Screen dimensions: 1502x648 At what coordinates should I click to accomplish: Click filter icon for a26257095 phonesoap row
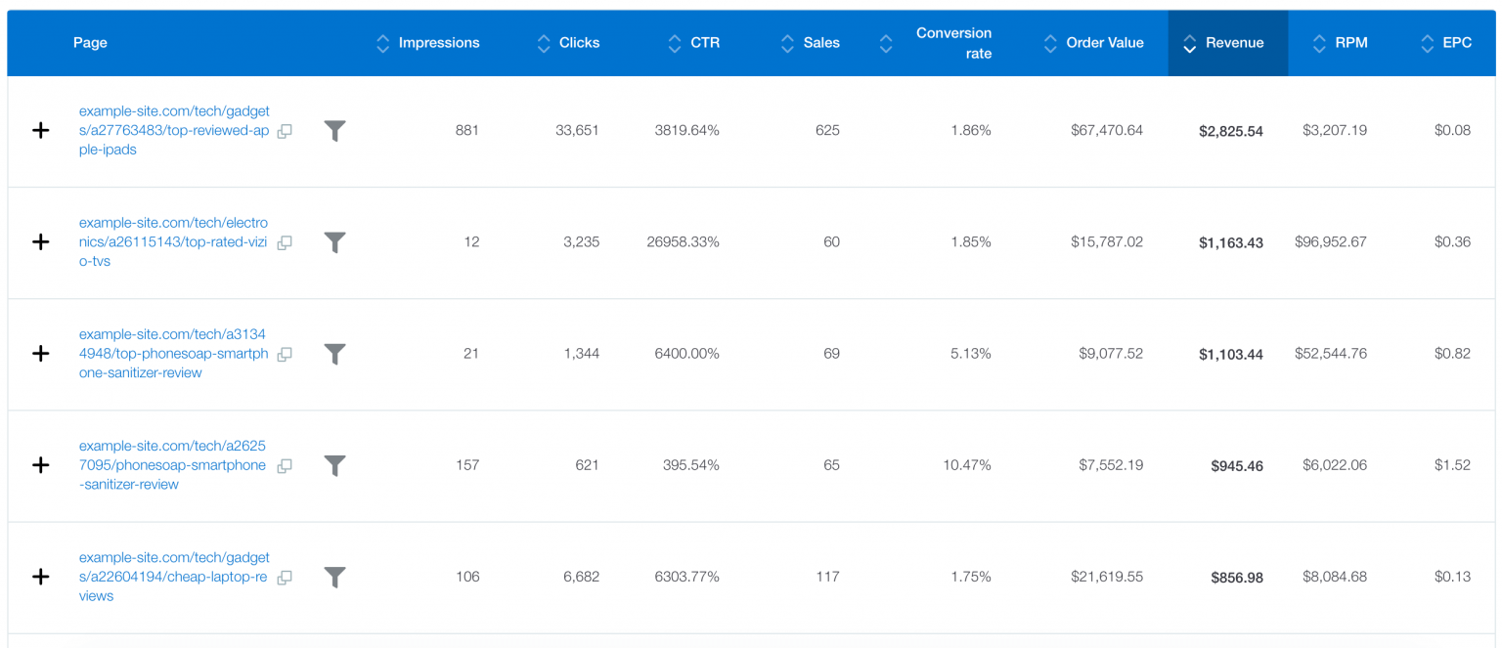[334, 466]
